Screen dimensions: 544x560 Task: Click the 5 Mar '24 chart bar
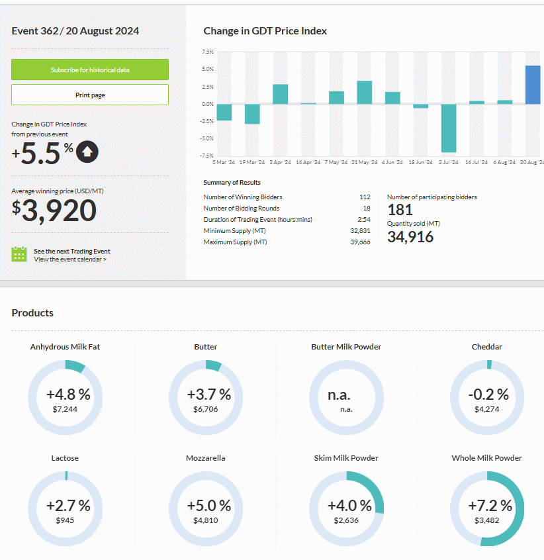click(224, 112)
